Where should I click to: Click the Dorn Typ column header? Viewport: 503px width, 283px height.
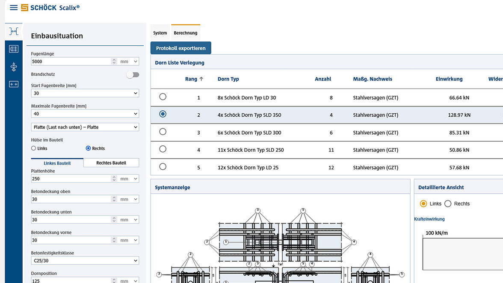tap(228, 79)
